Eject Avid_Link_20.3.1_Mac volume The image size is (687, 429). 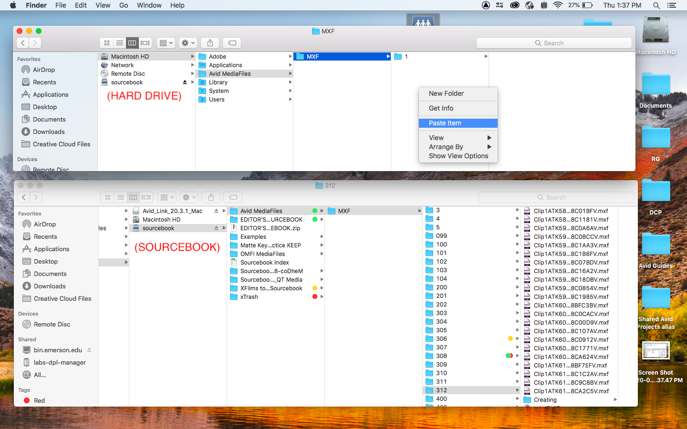tap(217, 211)
